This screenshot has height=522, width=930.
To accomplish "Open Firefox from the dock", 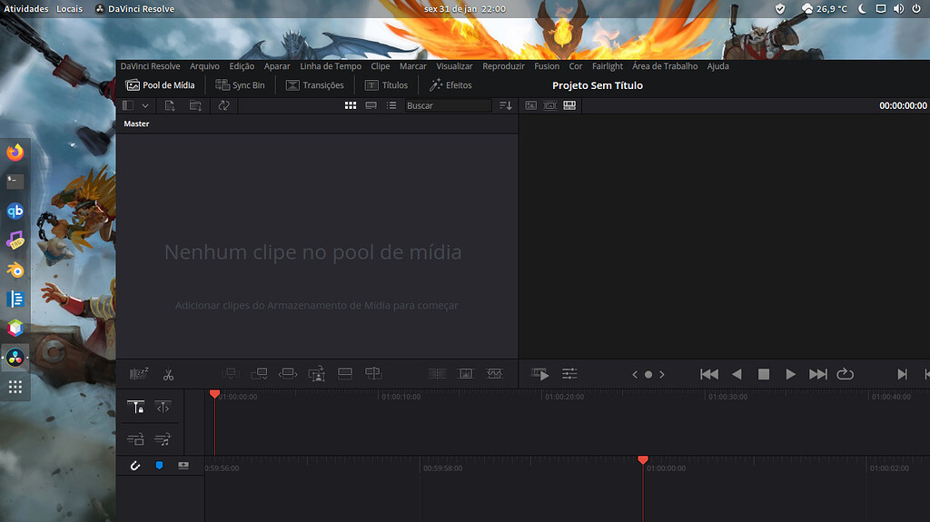I will click(15, 152).
